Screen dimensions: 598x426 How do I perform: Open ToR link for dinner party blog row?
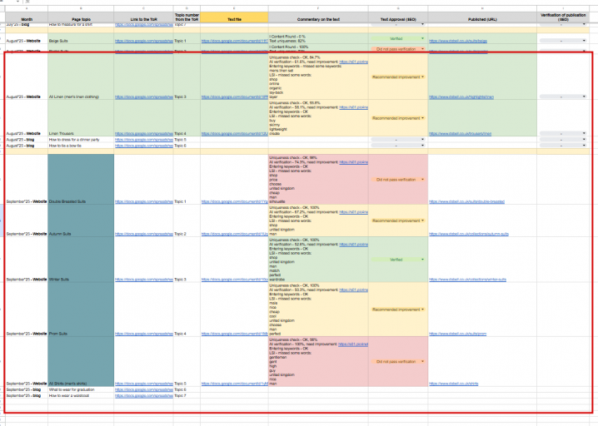144,140
